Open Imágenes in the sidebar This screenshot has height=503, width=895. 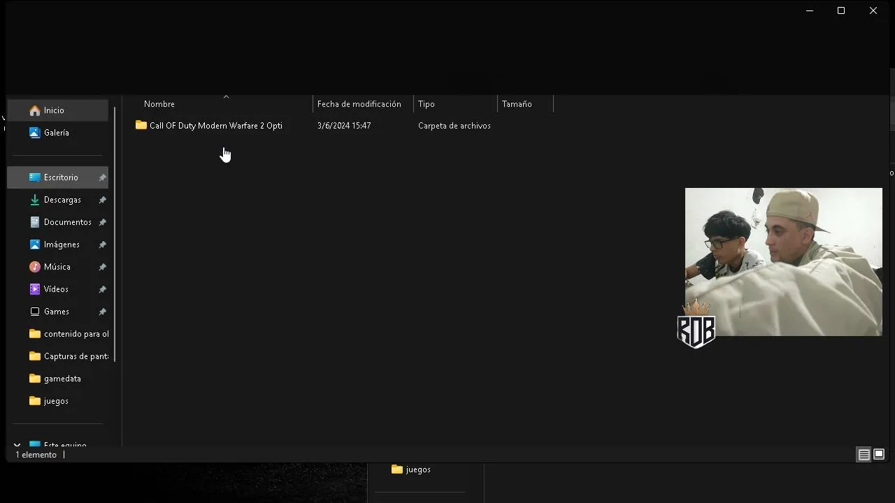coord(58,245)
